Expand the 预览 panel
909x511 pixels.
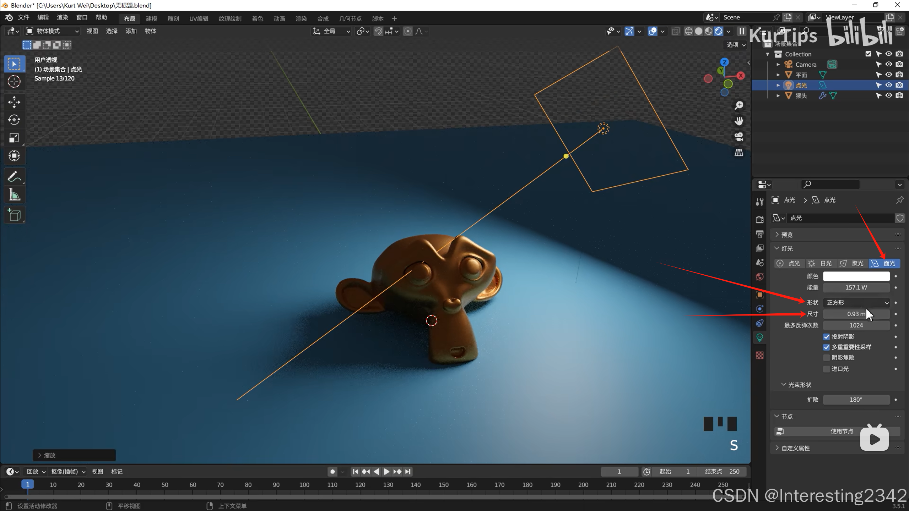click(x=787, y=235)
